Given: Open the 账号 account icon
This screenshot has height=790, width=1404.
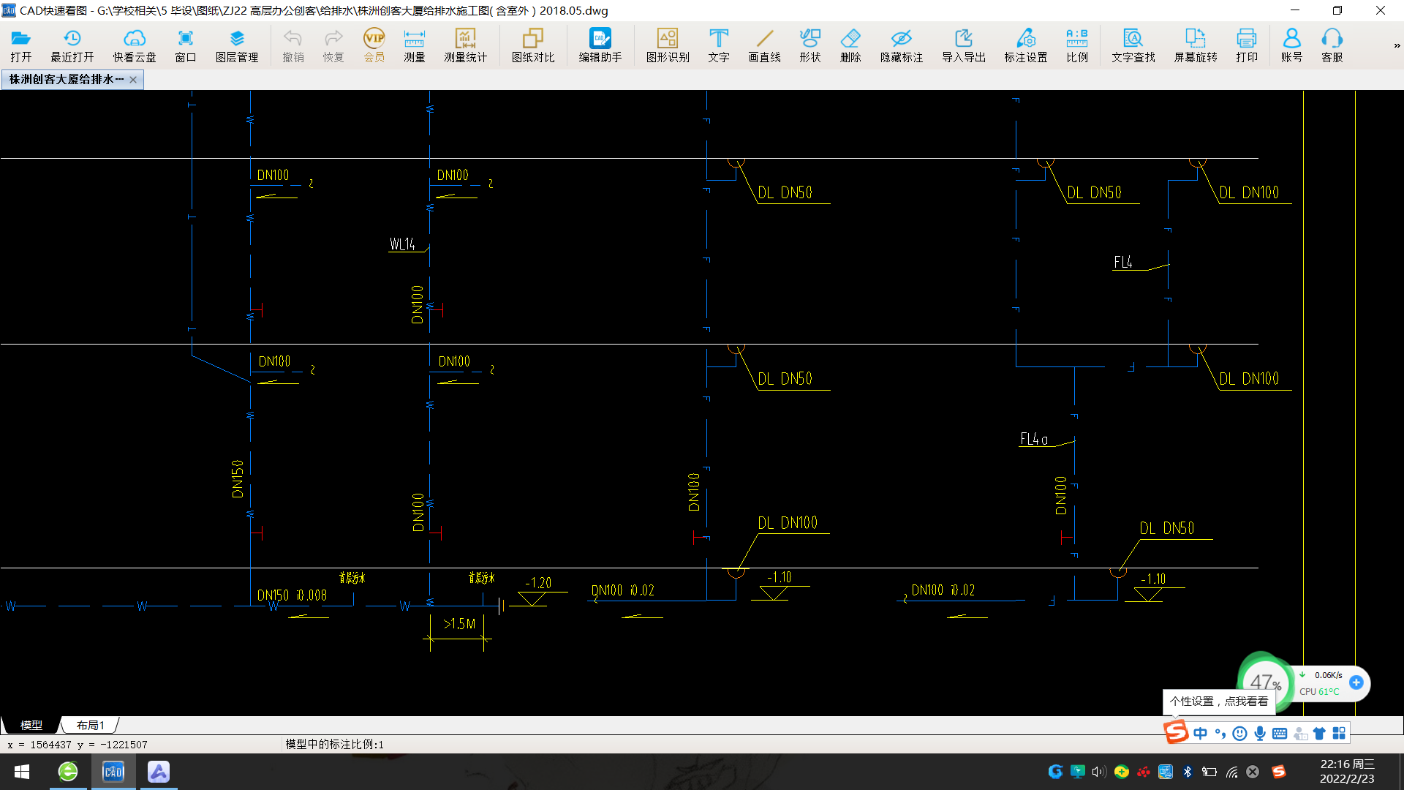Looking at the screenshot, I should [x=1291, y=45].
